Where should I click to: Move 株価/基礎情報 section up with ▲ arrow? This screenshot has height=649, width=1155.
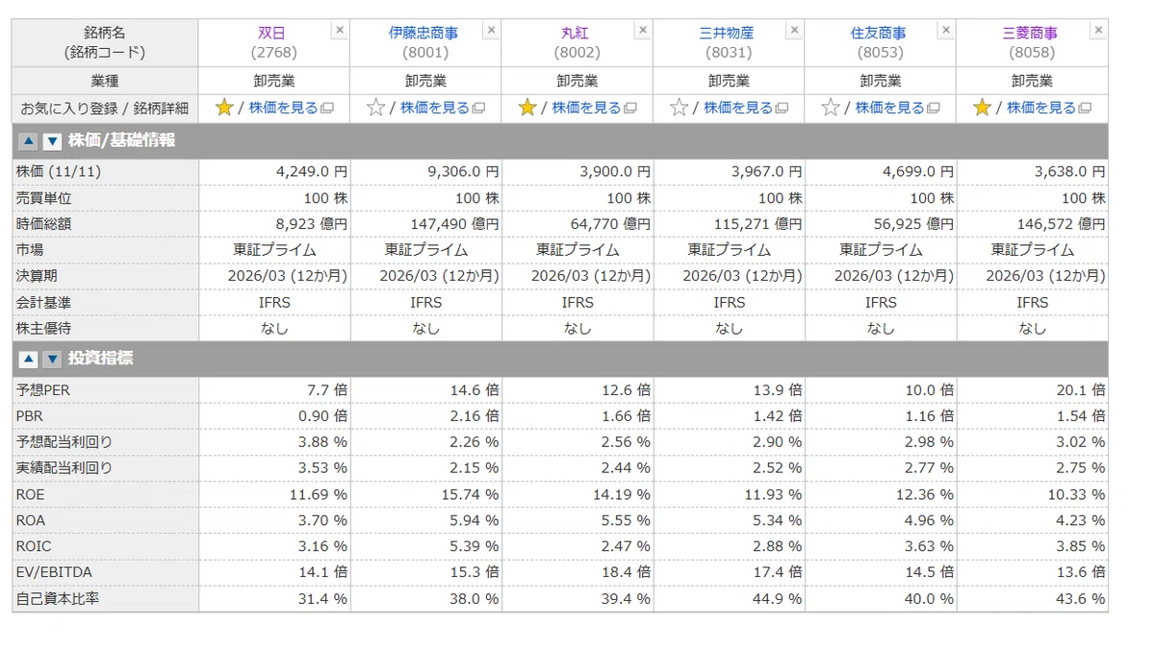click(x=29, y=141)
